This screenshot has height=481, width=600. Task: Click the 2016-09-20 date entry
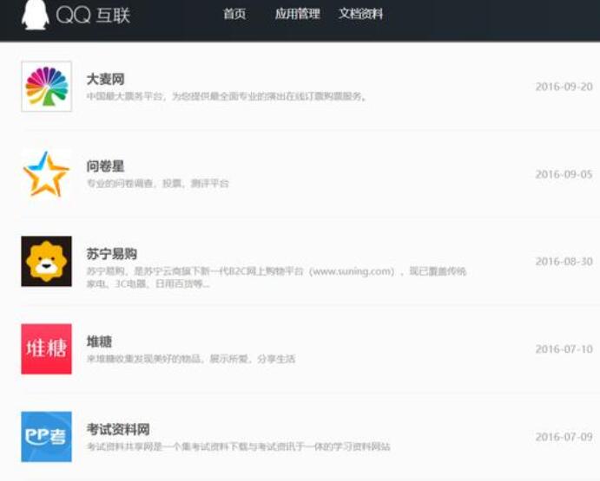564,87
